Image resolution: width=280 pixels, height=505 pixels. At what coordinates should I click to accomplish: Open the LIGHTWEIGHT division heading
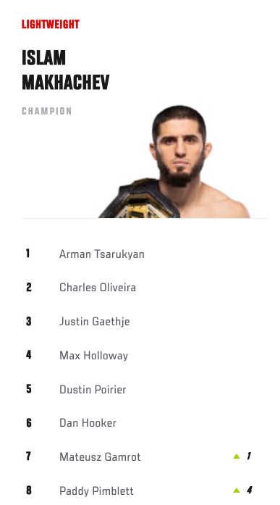point(51,25)
